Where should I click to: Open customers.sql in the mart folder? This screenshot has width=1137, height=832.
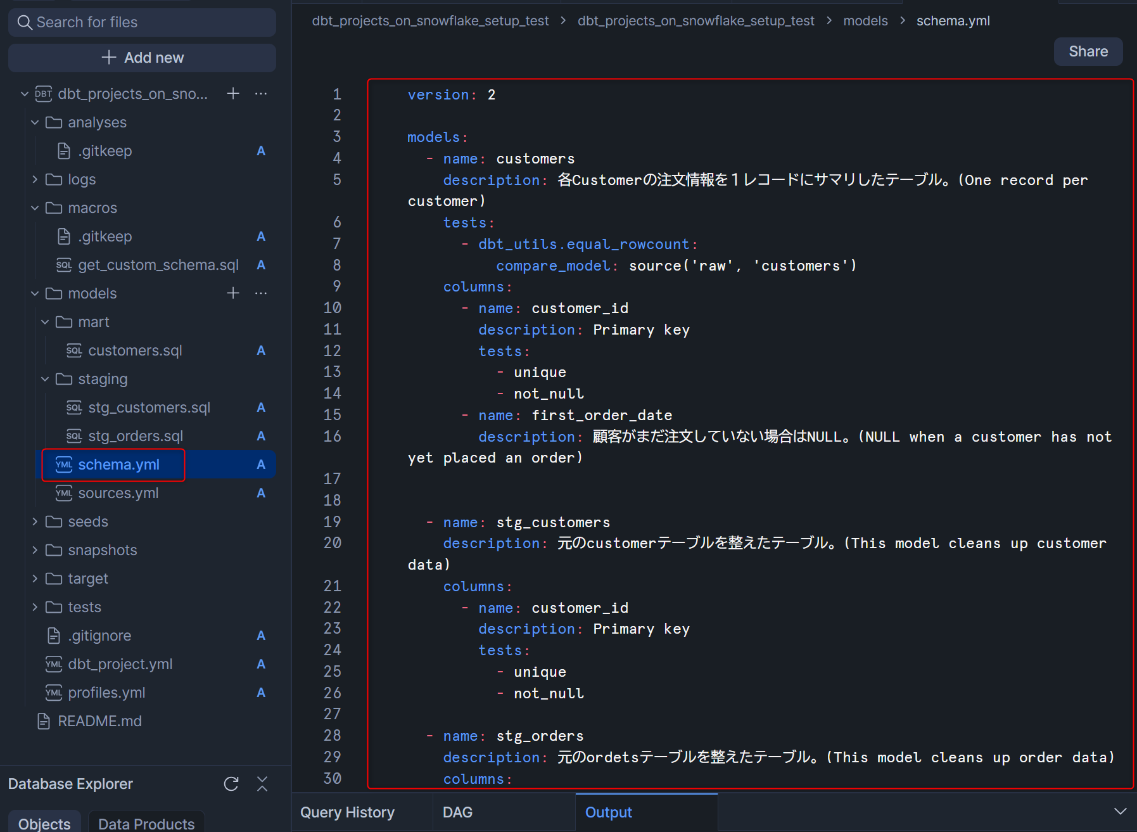point(135,350)
